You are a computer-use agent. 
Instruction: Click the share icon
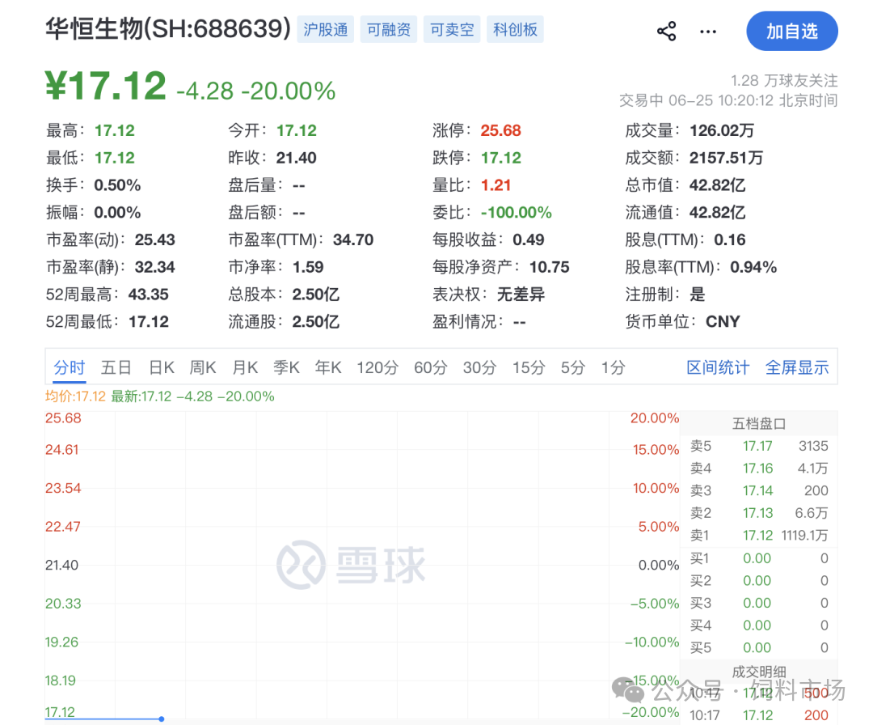(x=666, y=32)
